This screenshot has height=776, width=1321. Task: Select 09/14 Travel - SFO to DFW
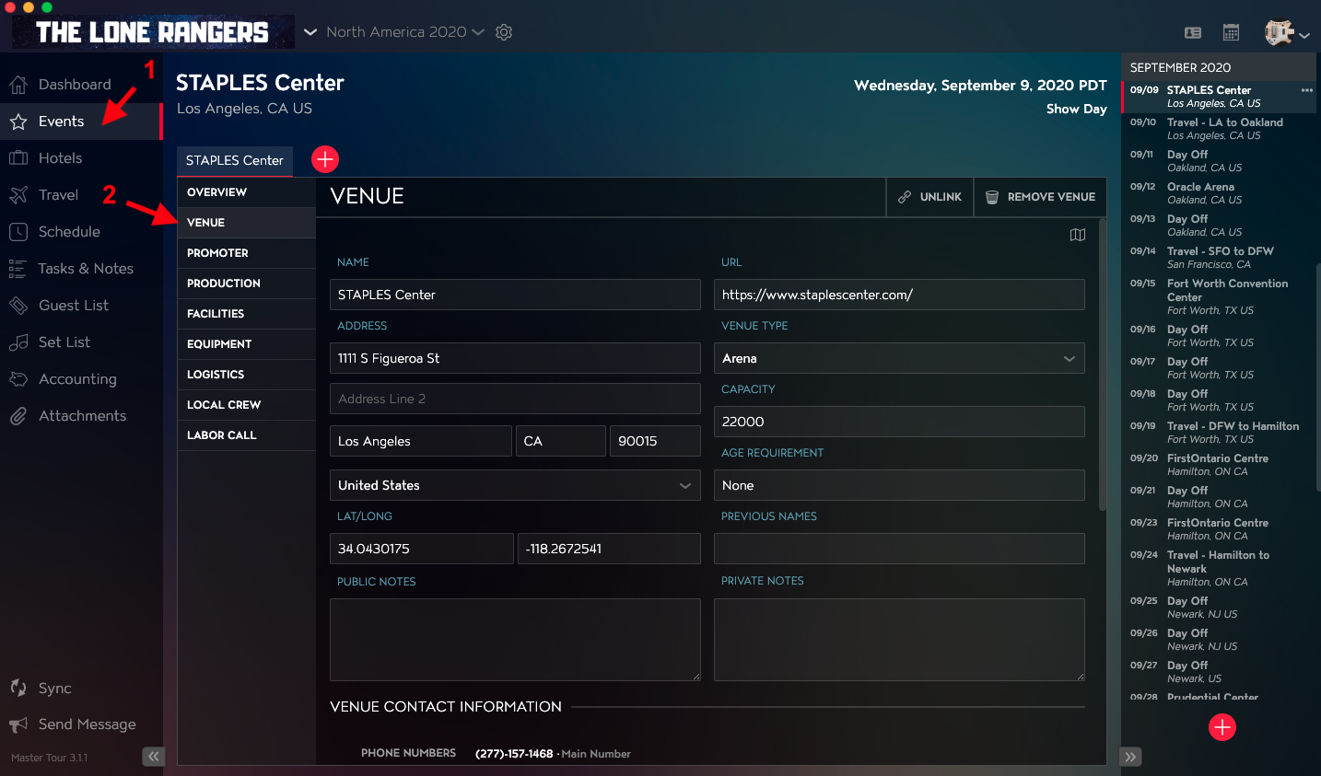[x=1218, y=258]
